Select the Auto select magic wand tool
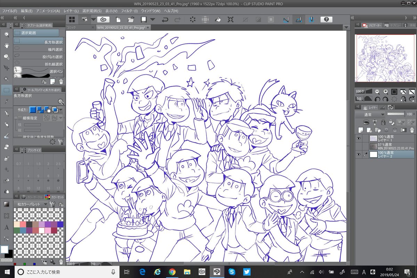Image resolution: width=417 pixels, height=278 pixels. [x=6, y=79]
